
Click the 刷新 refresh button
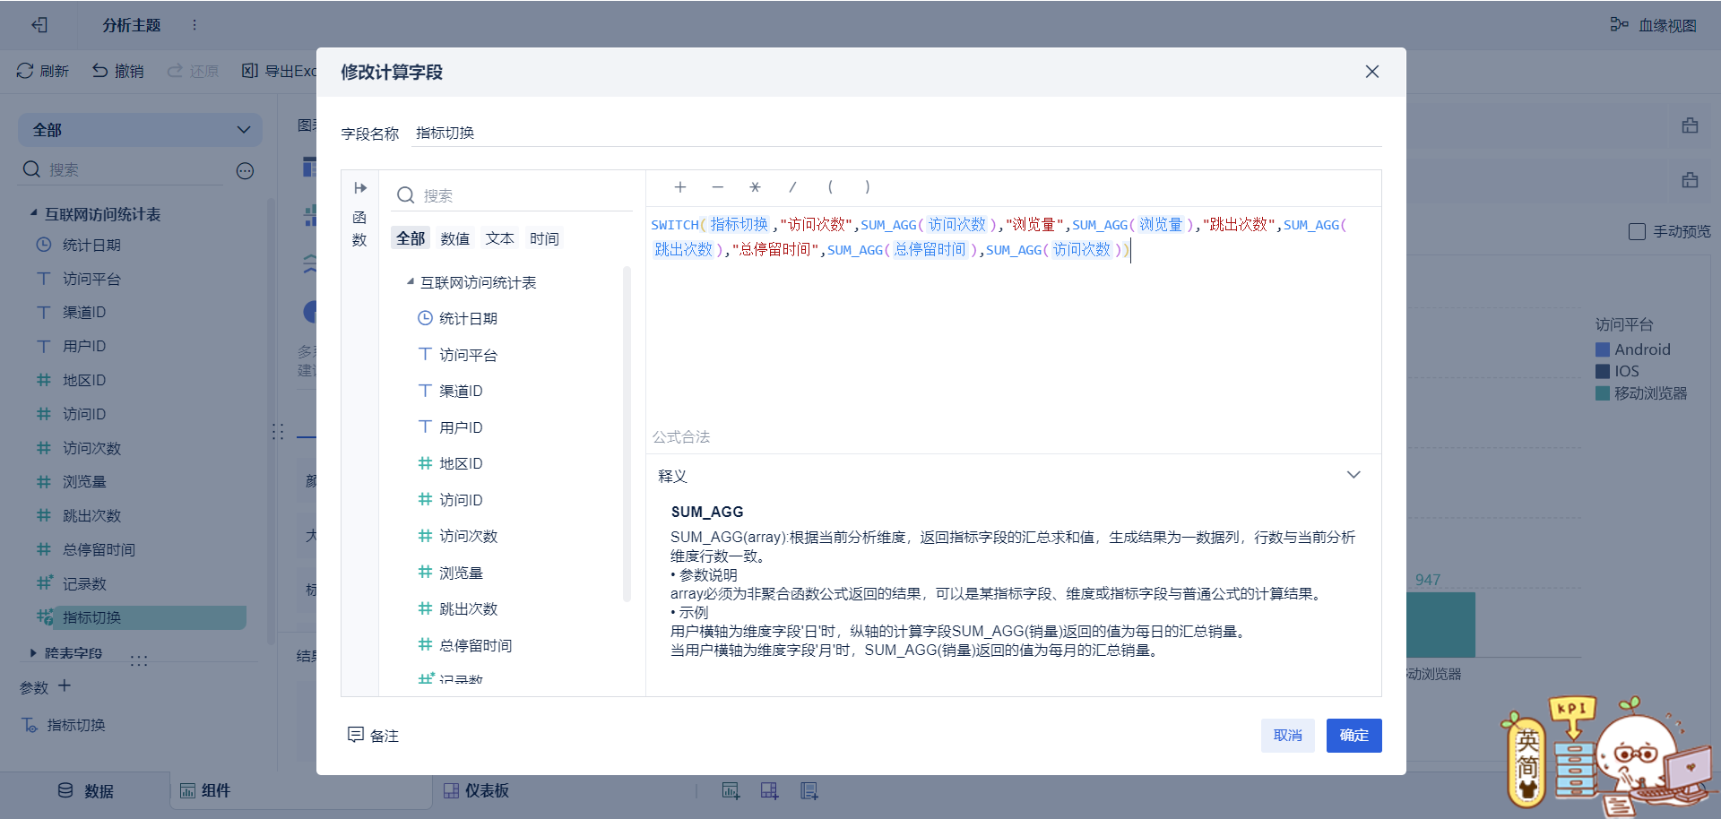tap(43, 71)
